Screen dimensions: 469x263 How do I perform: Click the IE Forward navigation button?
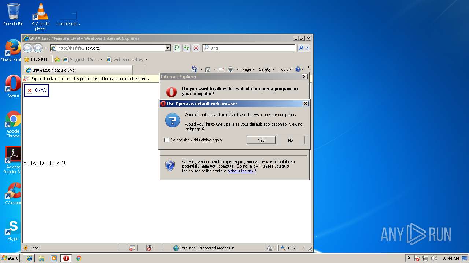[38, 48]
